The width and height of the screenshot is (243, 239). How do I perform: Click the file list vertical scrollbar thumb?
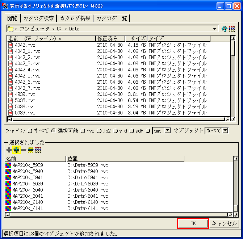233,49
